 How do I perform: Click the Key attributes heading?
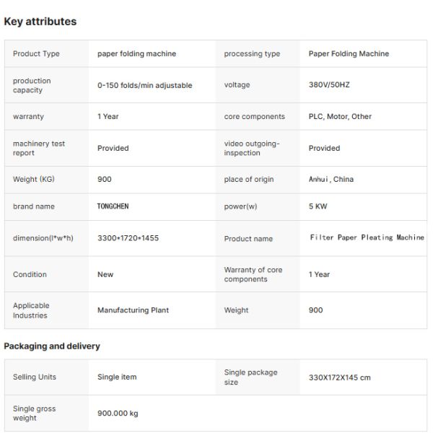40,22
